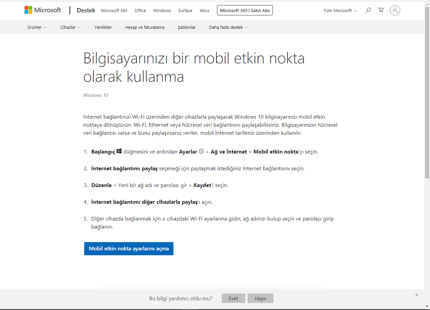Navigate to Surface in the header

point(185,10)
